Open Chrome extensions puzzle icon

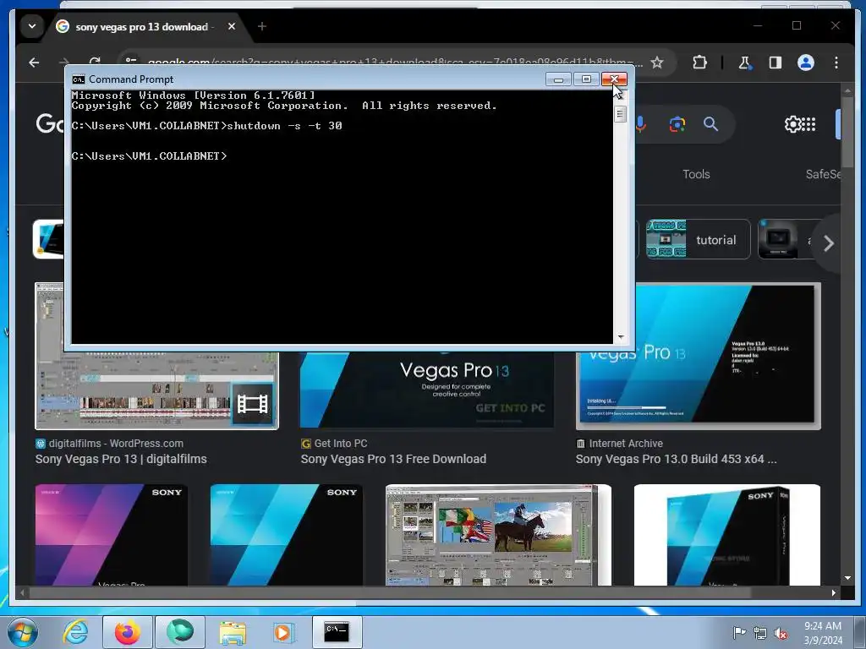(699, 63)
